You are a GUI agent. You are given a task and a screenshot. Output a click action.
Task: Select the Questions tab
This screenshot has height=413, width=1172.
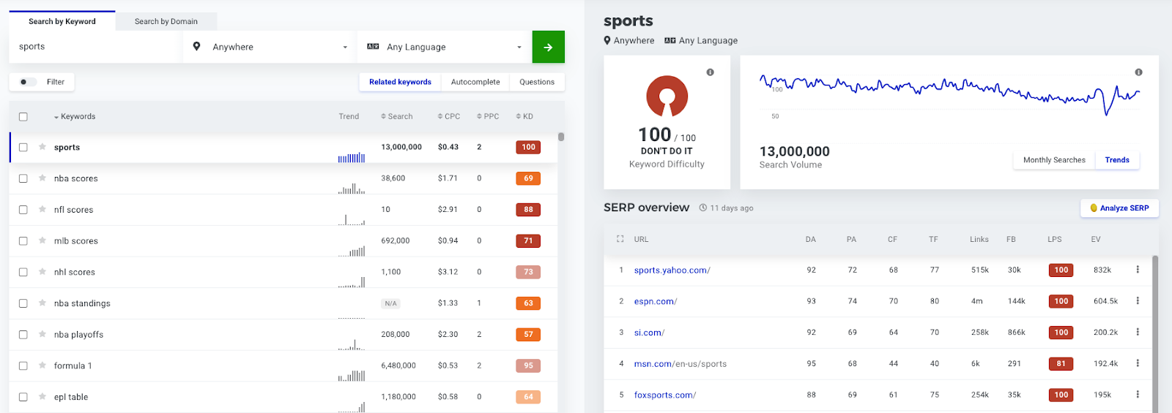(537, 82)
